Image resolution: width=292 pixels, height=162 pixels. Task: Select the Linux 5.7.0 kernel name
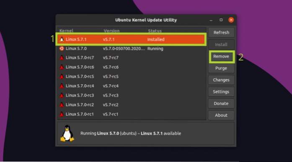pos(76,48)
